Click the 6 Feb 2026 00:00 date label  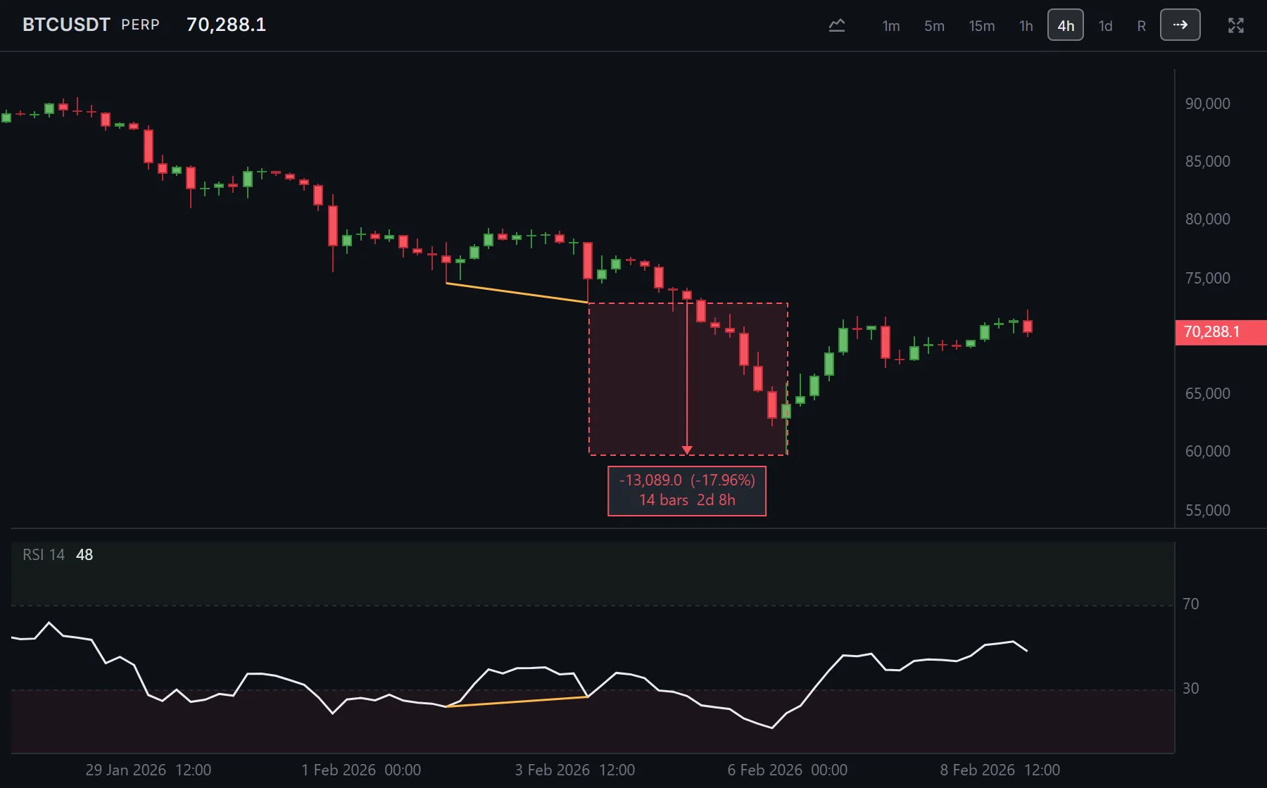coord(787,770)
